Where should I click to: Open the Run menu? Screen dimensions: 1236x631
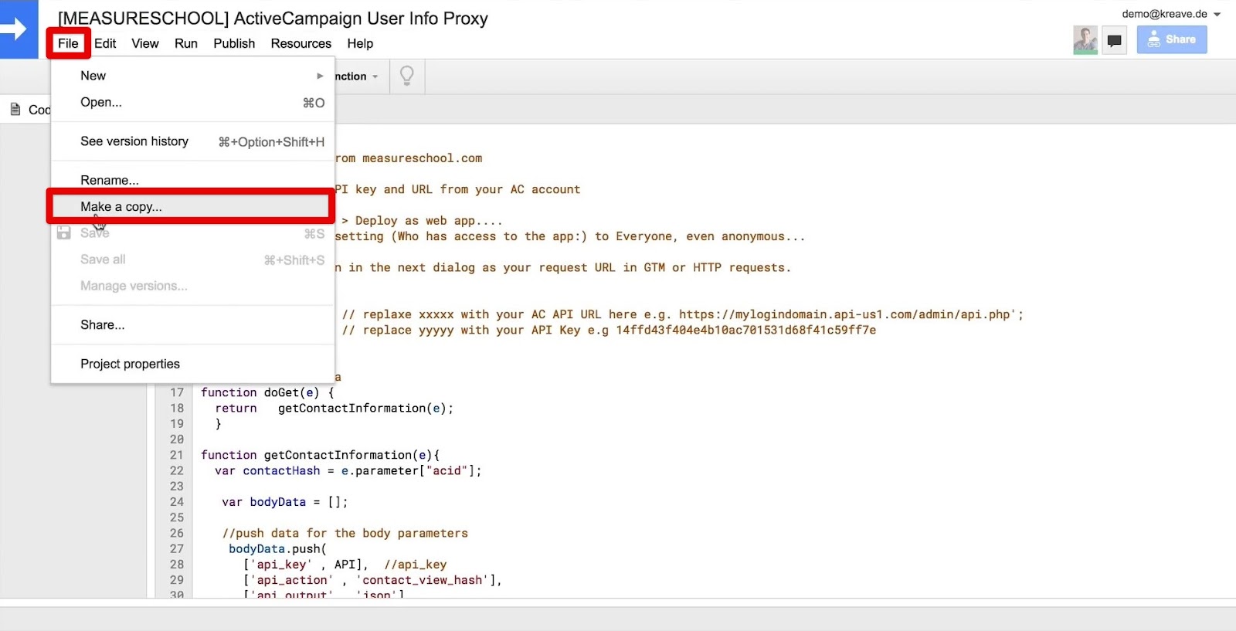click(x=186, y=43)
